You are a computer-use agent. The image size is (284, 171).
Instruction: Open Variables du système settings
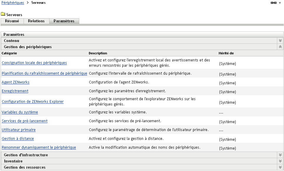coord(20,112)
